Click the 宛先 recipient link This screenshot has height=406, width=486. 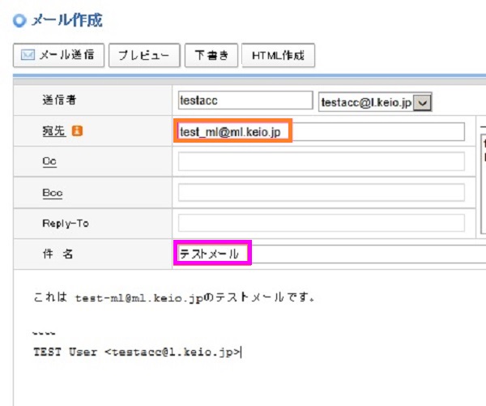point(54,131)
